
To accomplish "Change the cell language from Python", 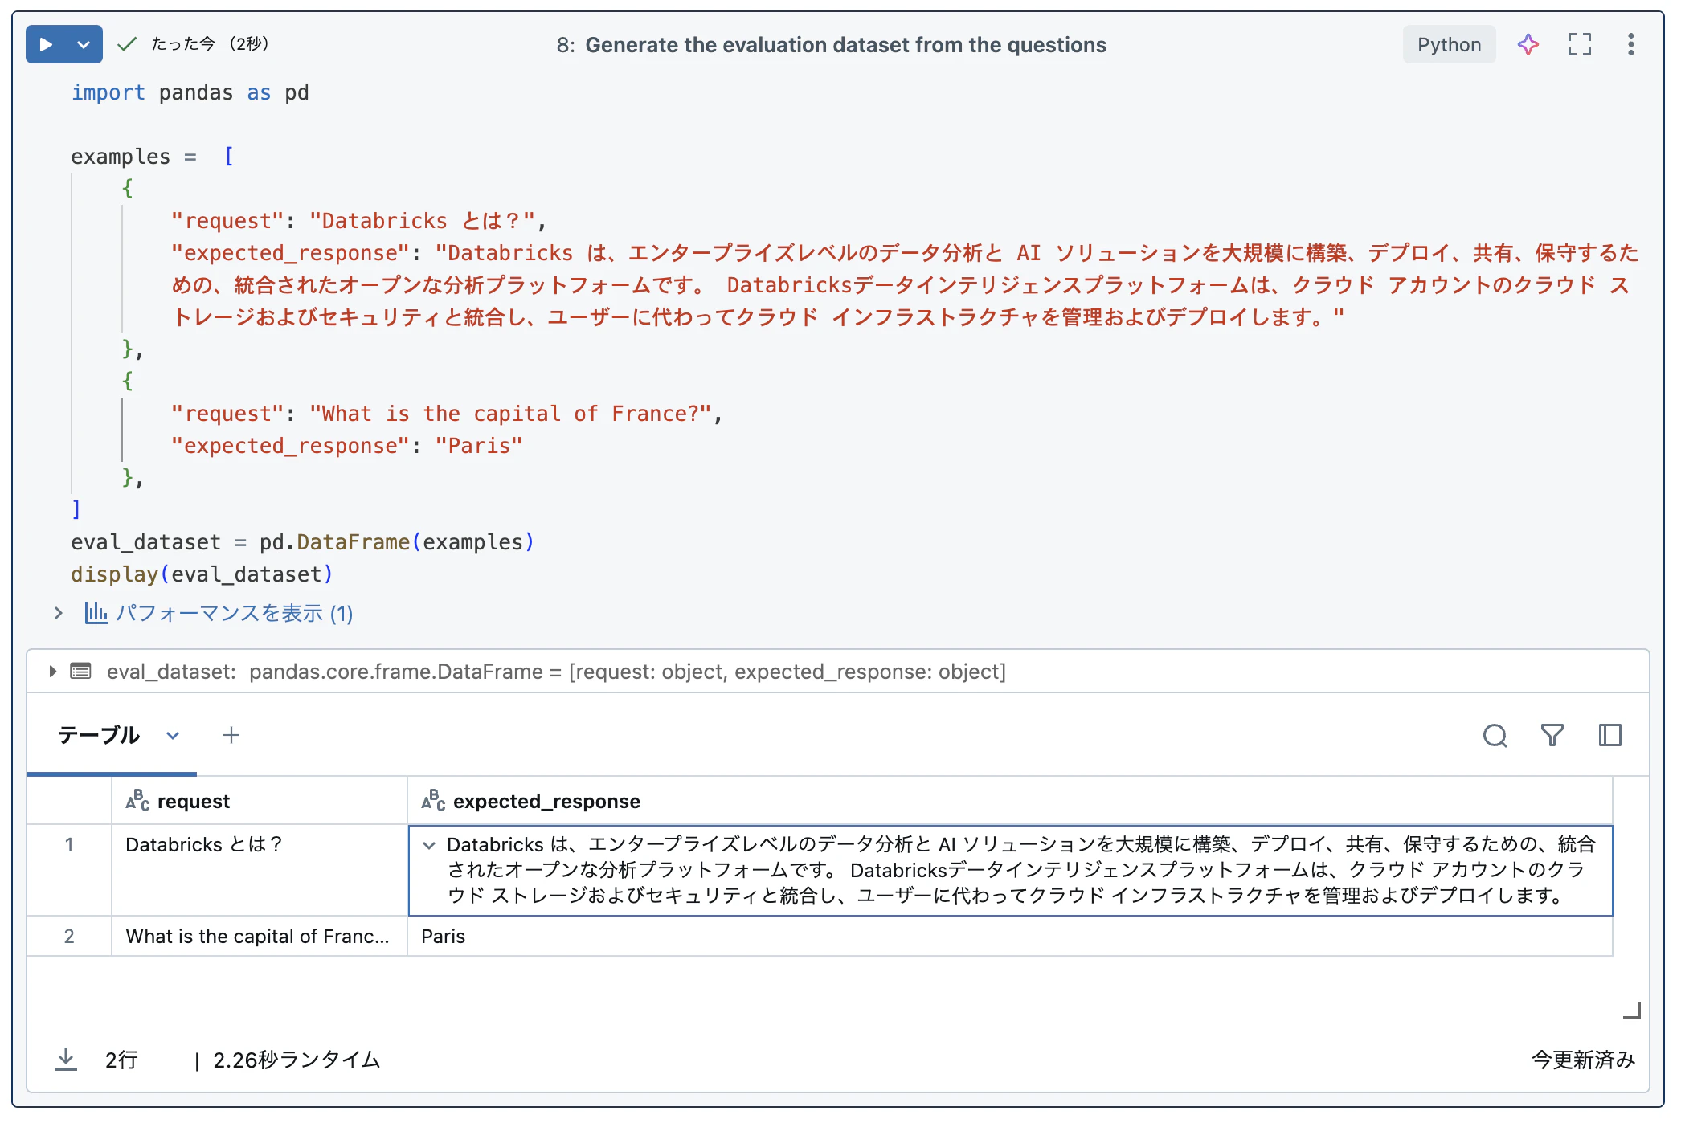I will (x=1449, y=44).
